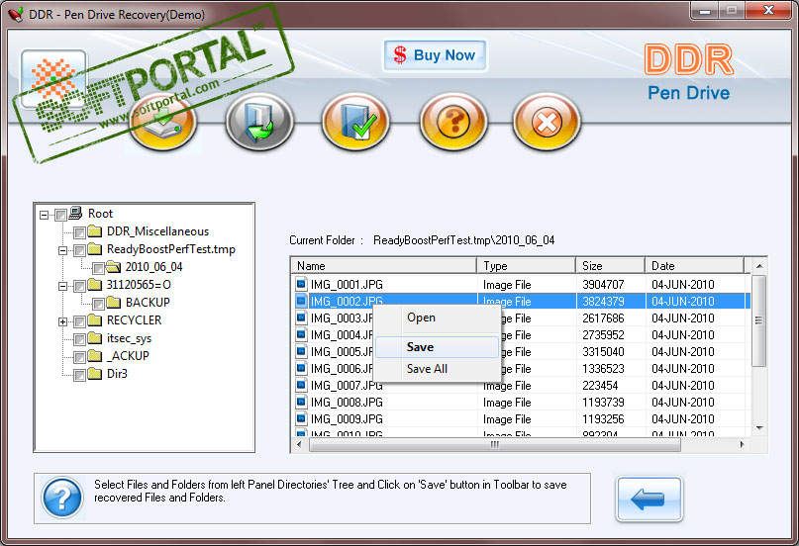Click the file list scroll-down arrow
This screenshot has width=799, height=546.
[x=759, y=428]
